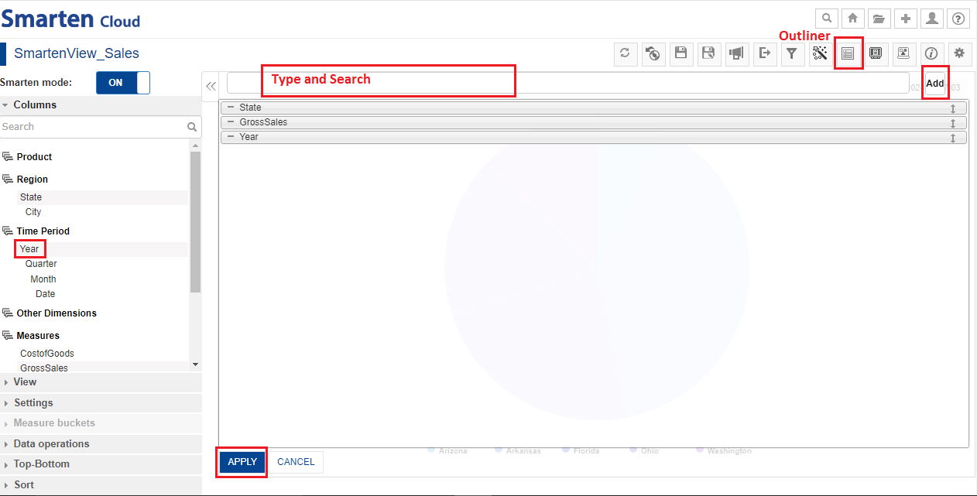Remove State with its minus icon
Viewport: 977px width, 496px height.
231,108
